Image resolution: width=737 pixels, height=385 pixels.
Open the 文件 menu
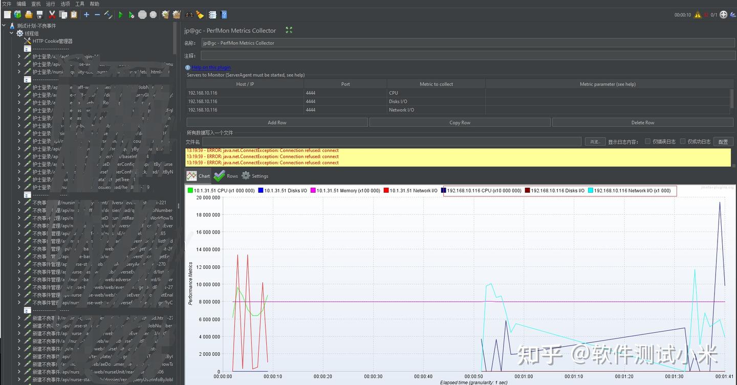click(7, 4)
